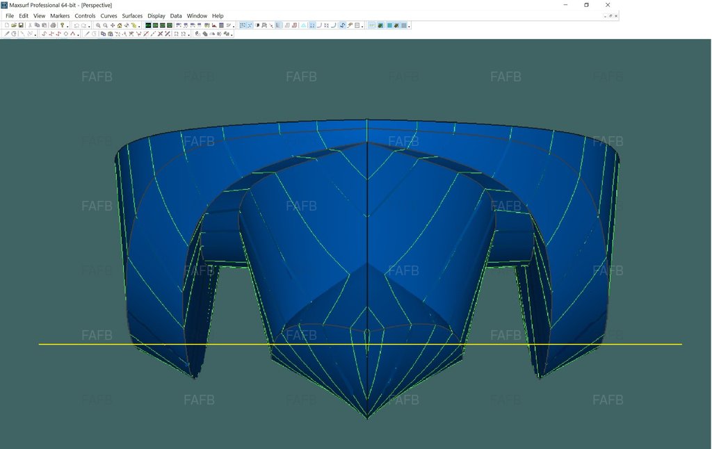Click the Help question mark icon
This screenshot has height=449, width=712.
63,25
